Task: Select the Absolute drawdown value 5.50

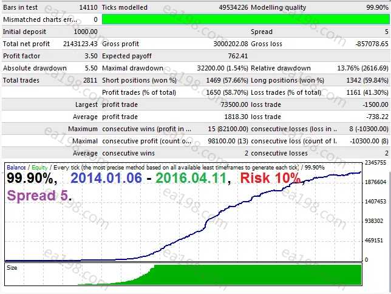Action: 91,68
